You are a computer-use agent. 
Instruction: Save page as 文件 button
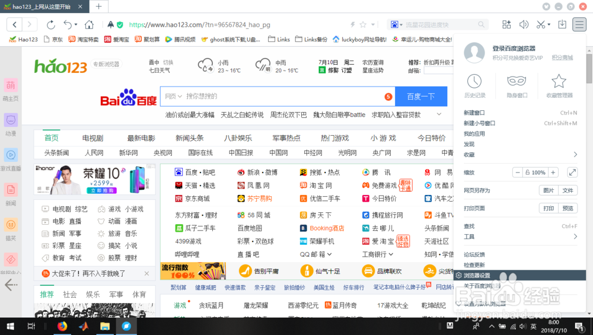click(568, 190)
